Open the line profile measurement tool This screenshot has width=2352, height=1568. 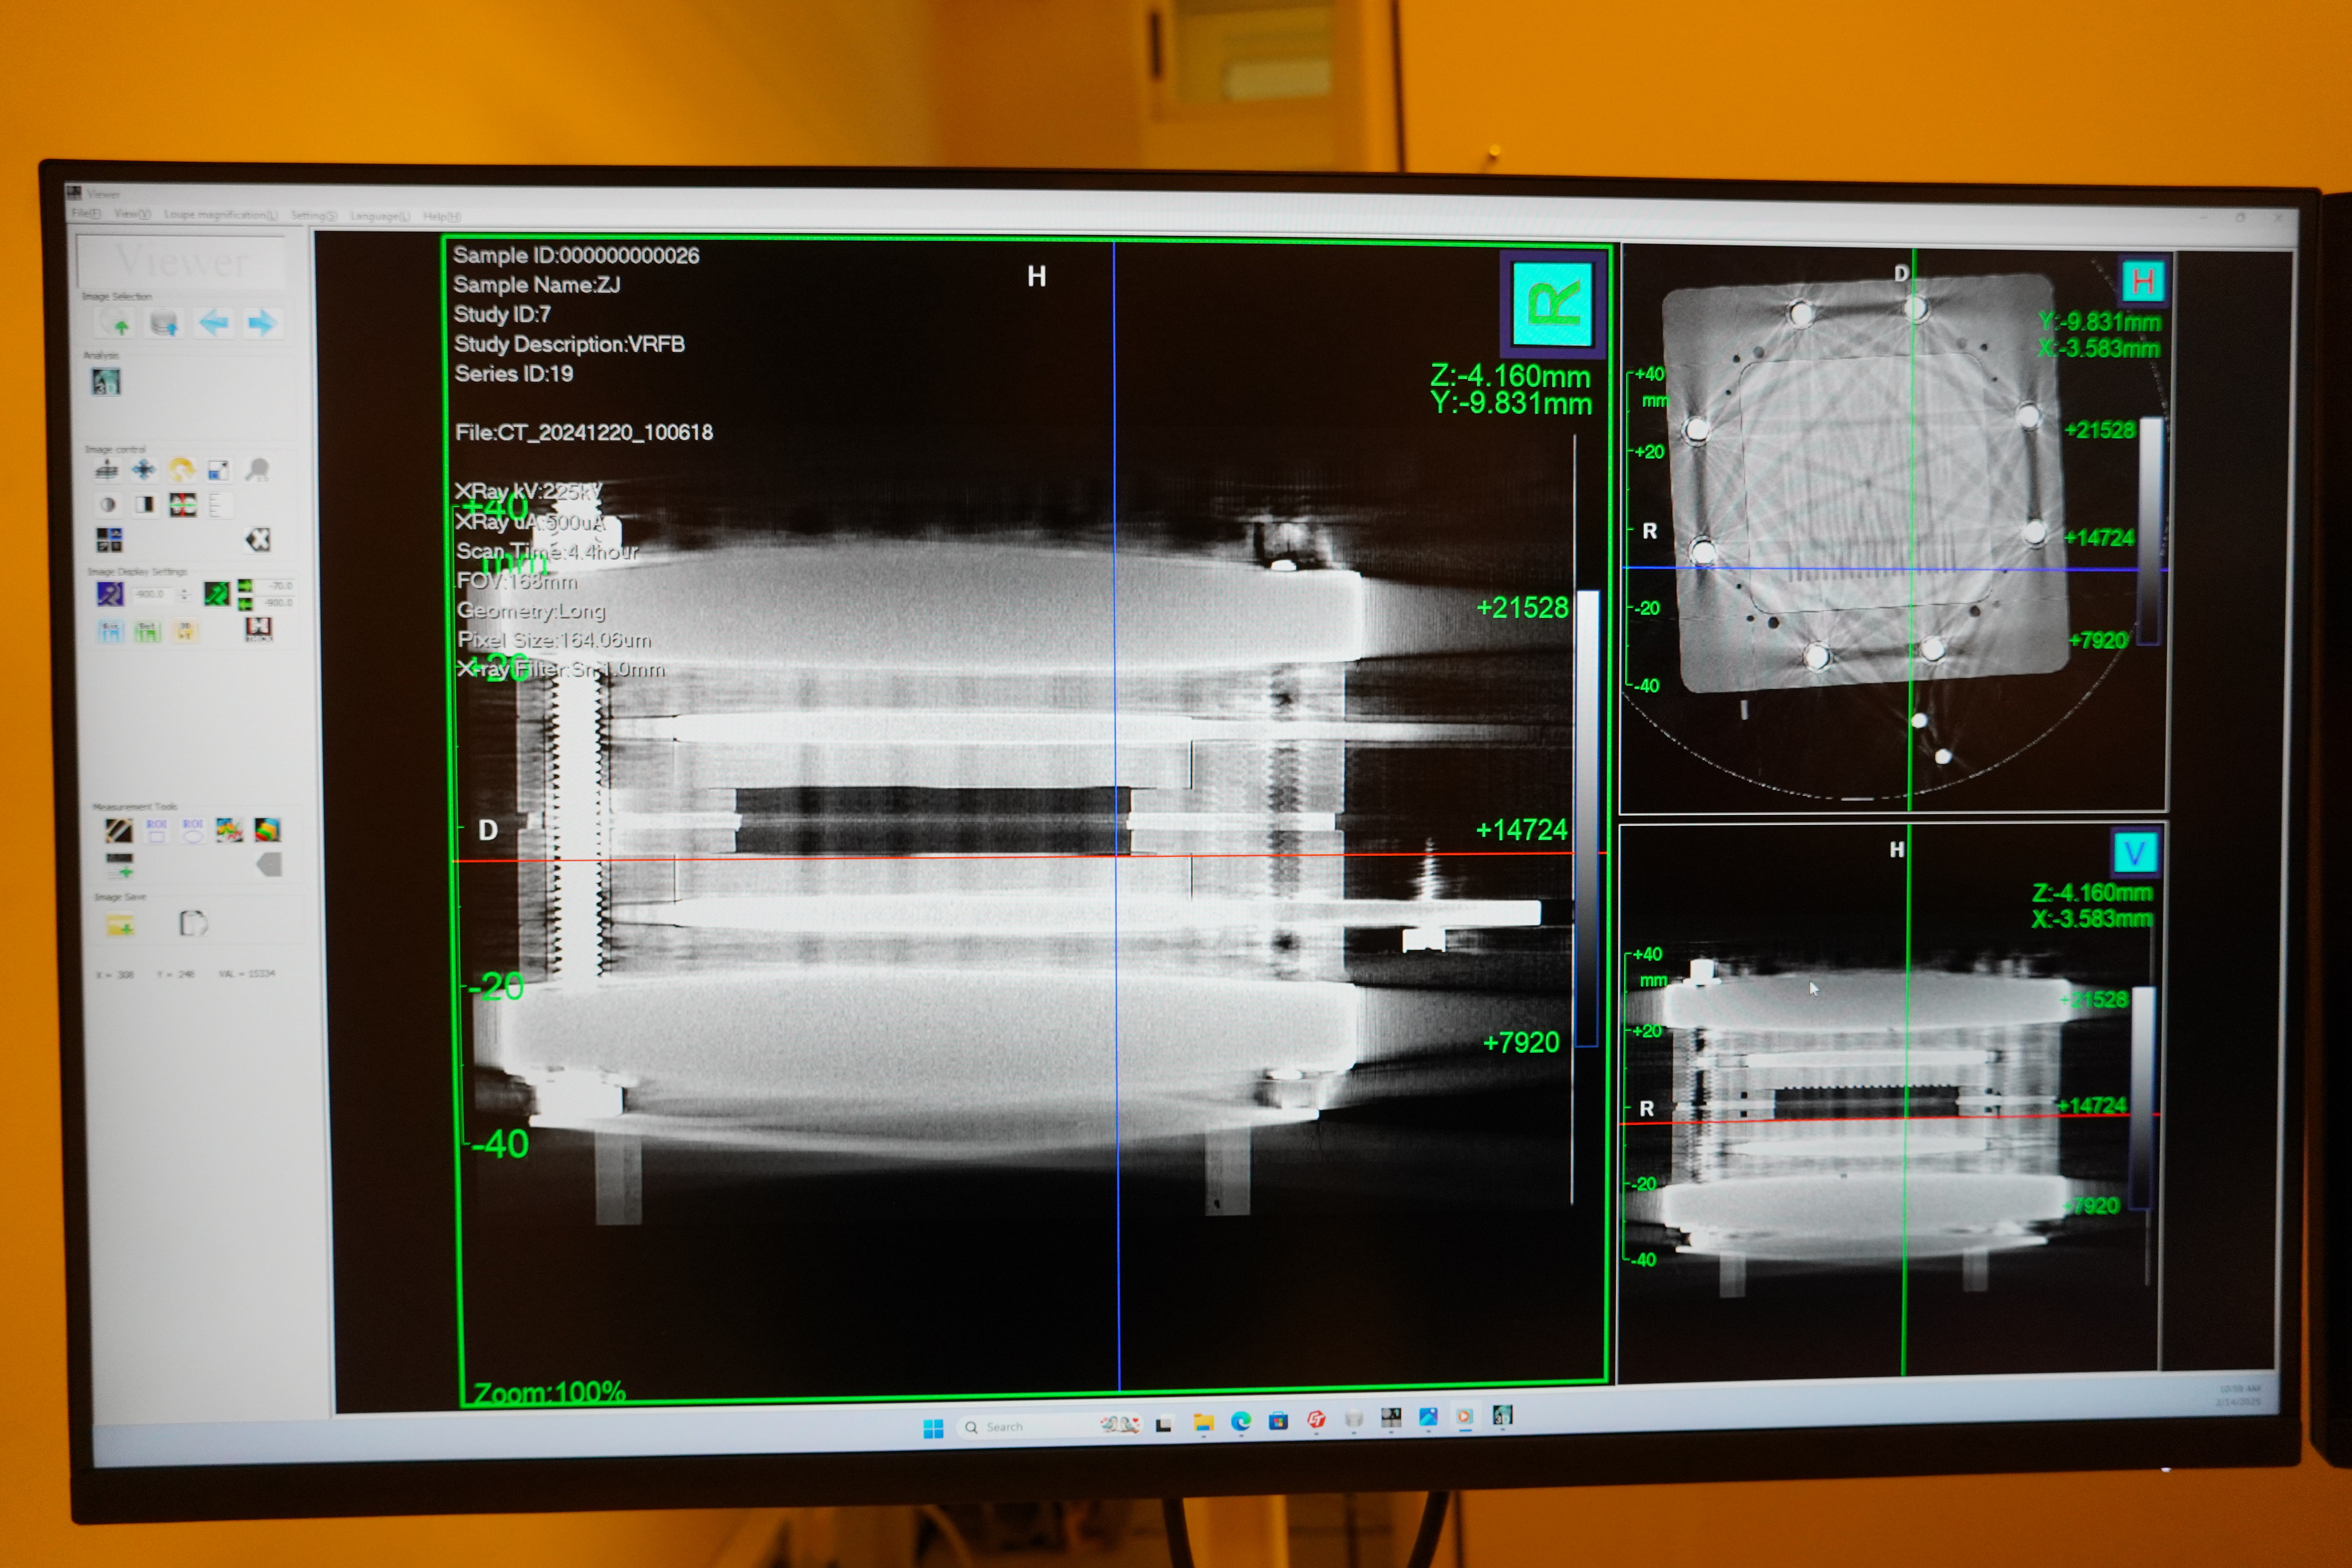[x=120, y=831]
